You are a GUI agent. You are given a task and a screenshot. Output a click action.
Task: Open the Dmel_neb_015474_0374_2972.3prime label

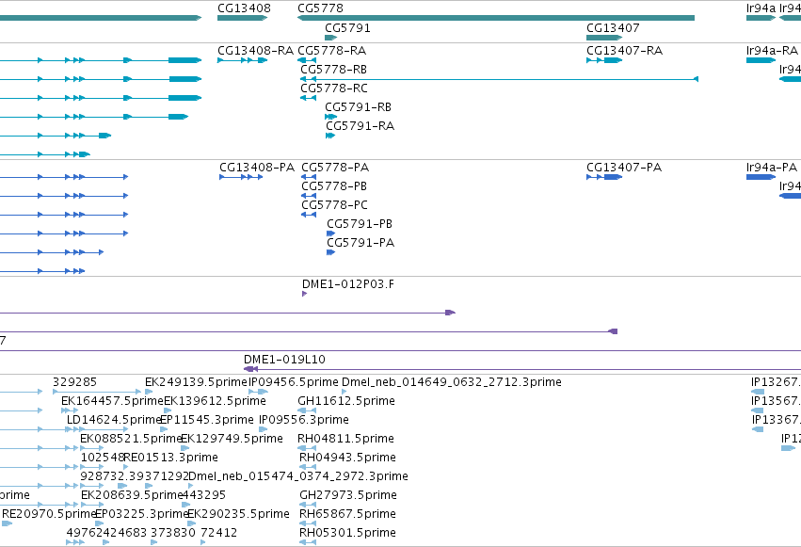[x=298, y=476]
